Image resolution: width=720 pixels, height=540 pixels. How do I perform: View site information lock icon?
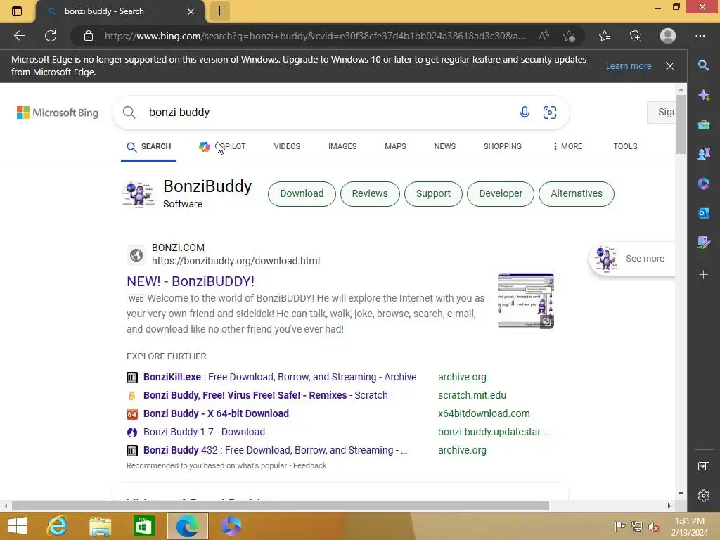click(89, 36)
